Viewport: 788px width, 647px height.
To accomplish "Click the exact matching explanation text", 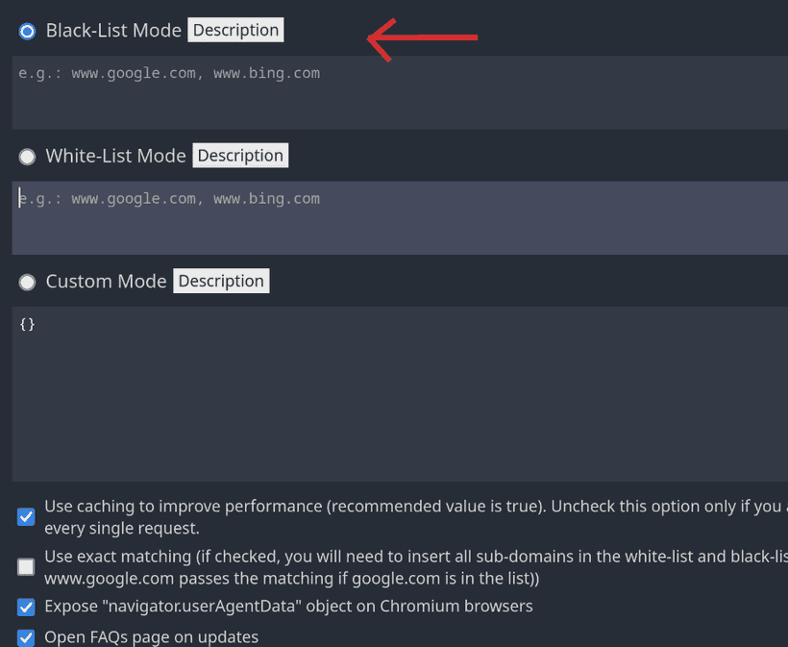I will pos(413,566).
